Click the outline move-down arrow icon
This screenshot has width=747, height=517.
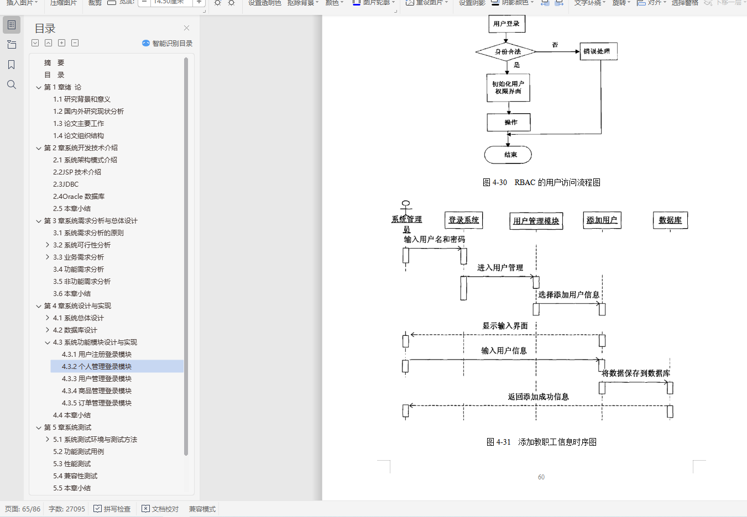[x=35, y=43]
